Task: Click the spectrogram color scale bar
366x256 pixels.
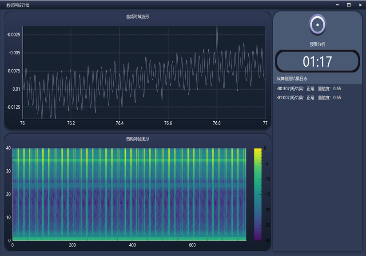Action: point(258,194)
